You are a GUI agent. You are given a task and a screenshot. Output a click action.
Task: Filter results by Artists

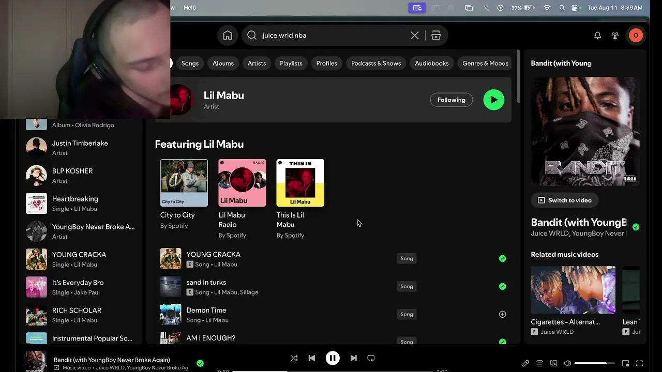pyautogui.click(x=257, y=63)
